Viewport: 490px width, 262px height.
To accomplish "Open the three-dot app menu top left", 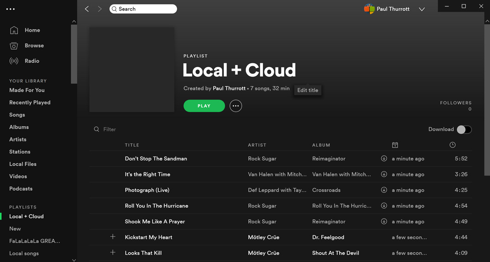I will (11, 9).
